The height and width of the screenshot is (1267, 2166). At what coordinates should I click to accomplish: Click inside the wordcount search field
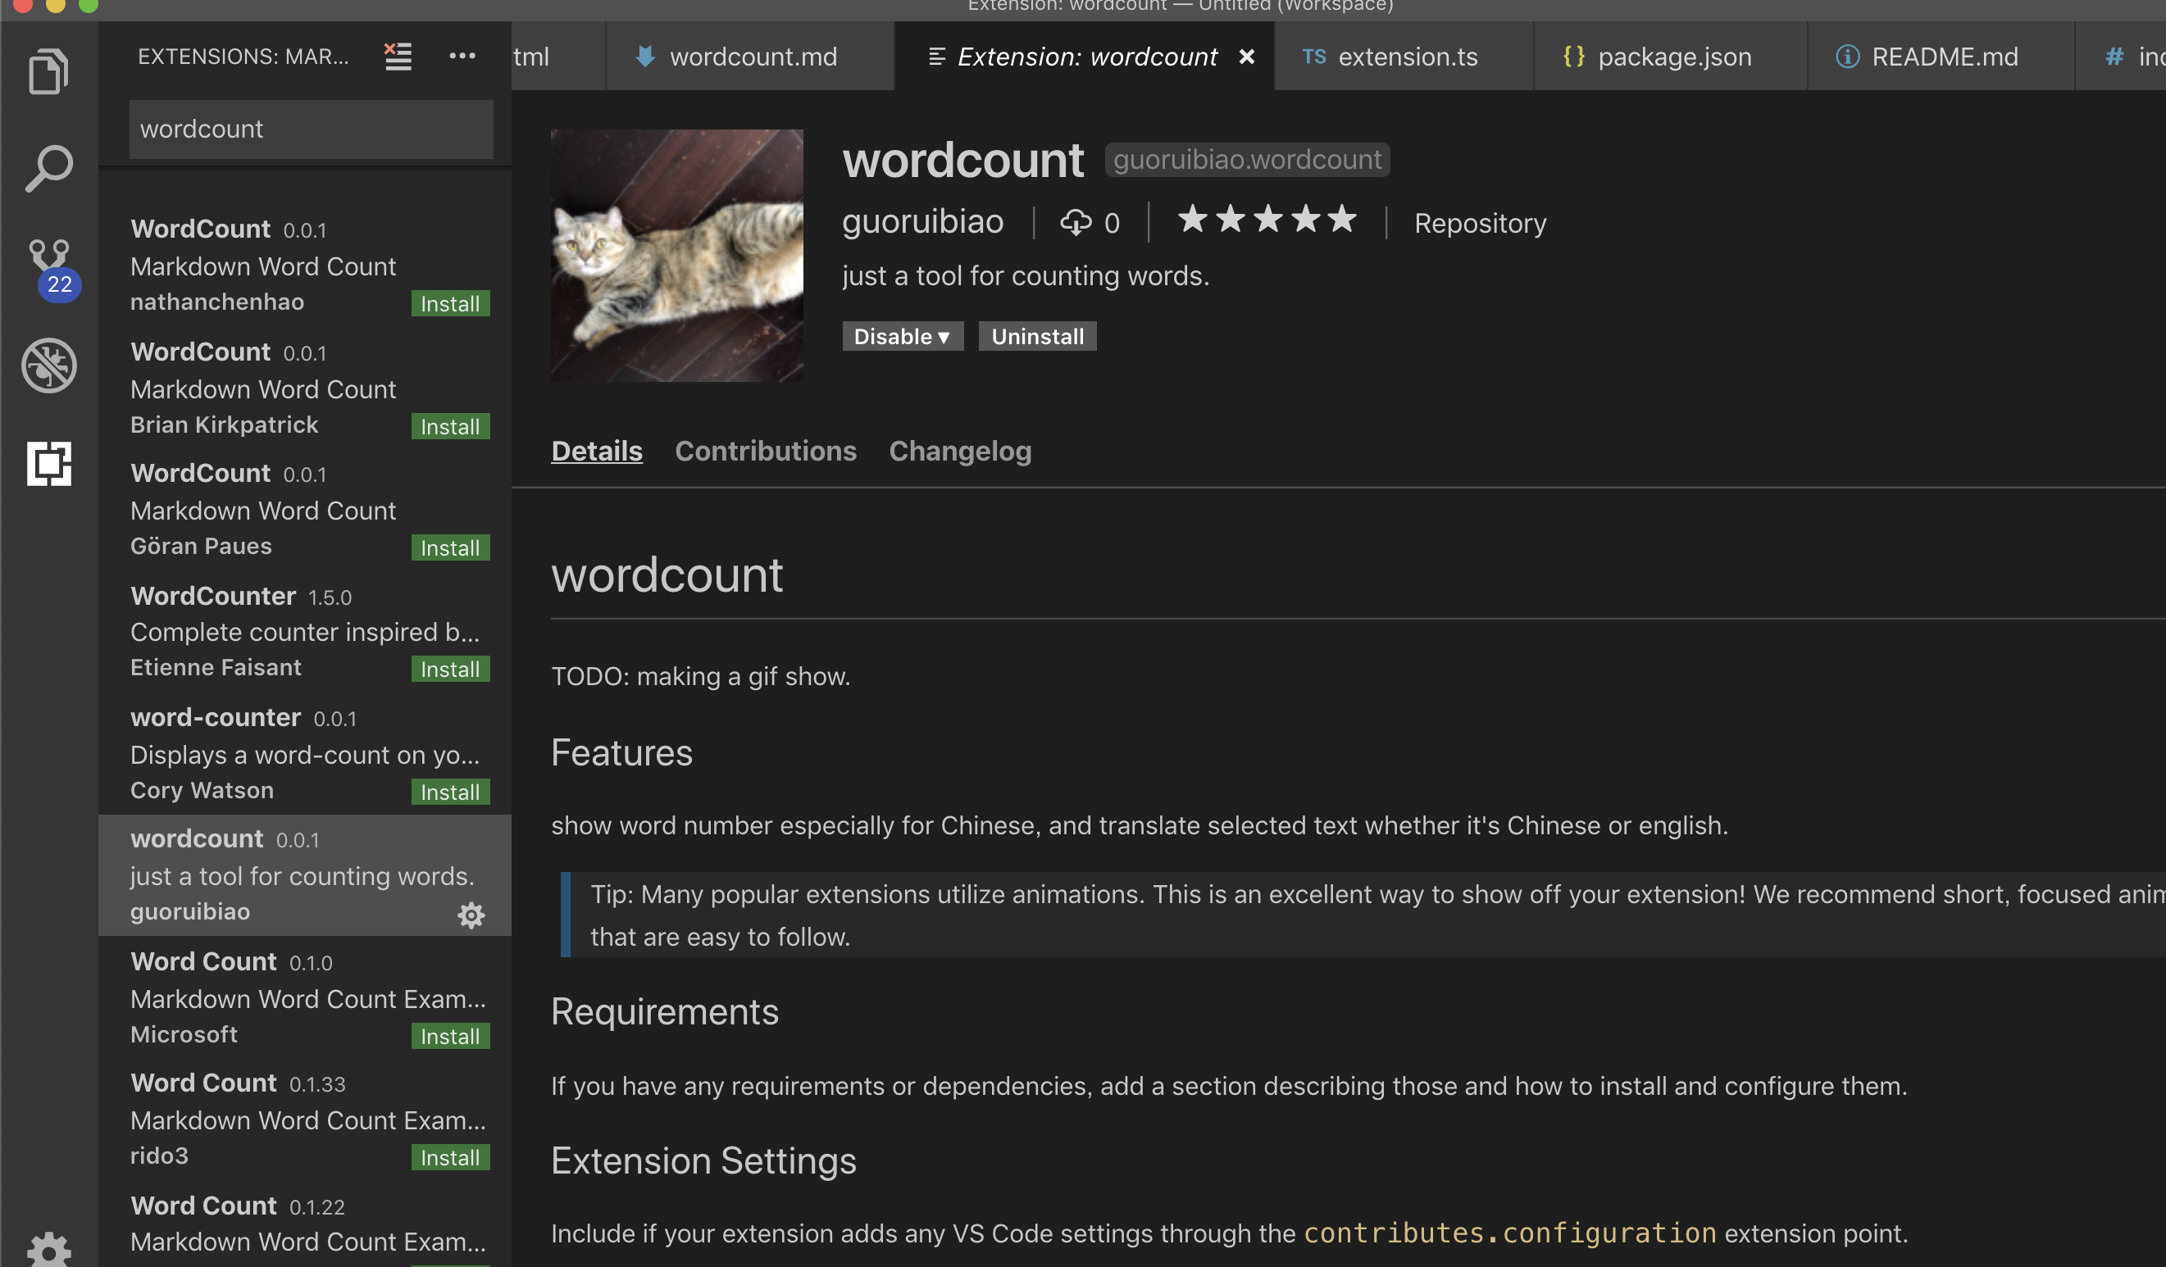[x=309, y=129]
